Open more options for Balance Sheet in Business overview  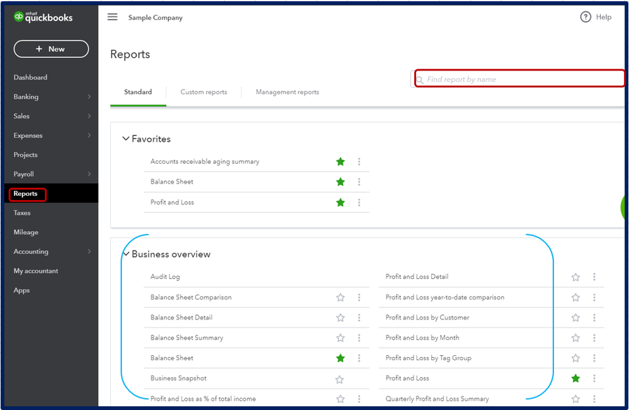(x=359, y=358)
